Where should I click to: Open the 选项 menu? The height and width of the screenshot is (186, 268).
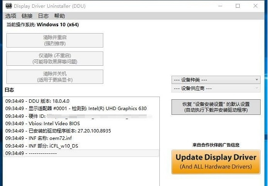tap(11, 16)
